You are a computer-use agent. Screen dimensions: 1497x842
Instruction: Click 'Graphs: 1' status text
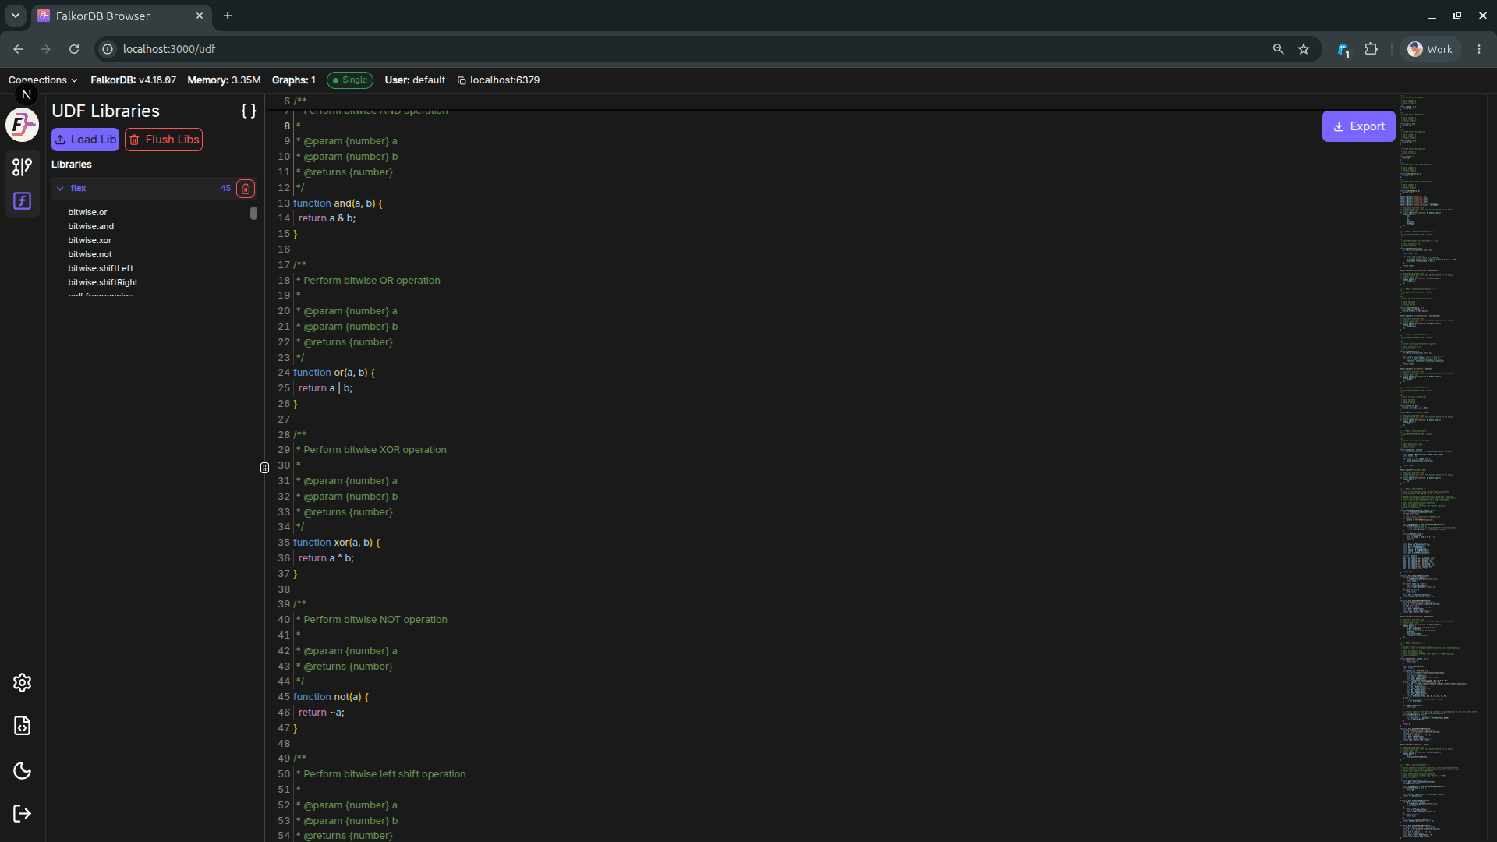[294, 80]
